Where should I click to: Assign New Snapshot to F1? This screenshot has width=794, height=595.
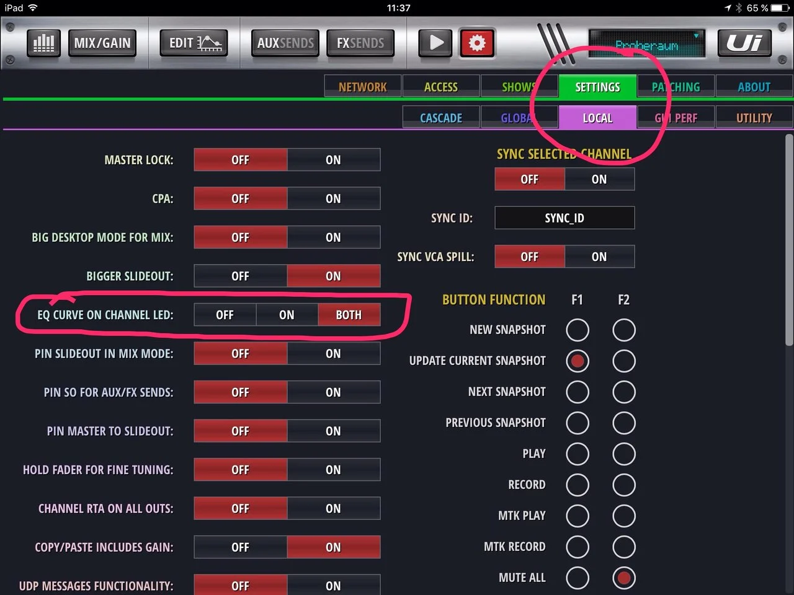[x=577, y=330]
